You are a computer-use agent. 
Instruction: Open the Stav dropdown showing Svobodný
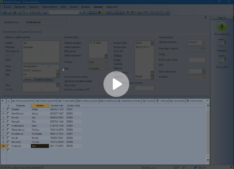coord(98,69)
